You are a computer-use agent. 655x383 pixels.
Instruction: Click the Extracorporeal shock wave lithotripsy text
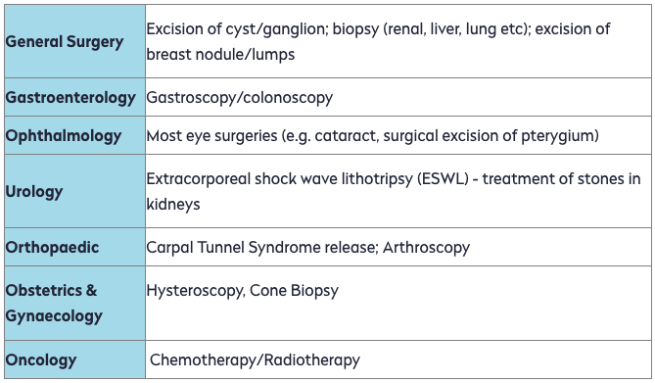279,179
